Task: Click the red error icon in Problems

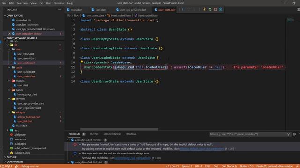Action: click(75, 144)
